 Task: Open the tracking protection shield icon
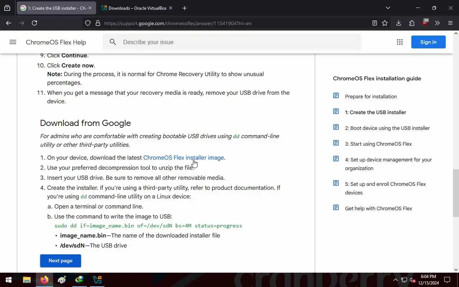pos(88,23)
